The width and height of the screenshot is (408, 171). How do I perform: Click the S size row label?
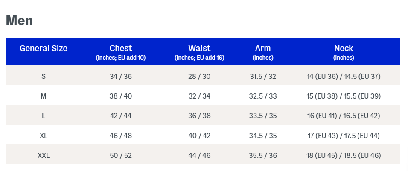pyautogui.click(x=44, y=77)
